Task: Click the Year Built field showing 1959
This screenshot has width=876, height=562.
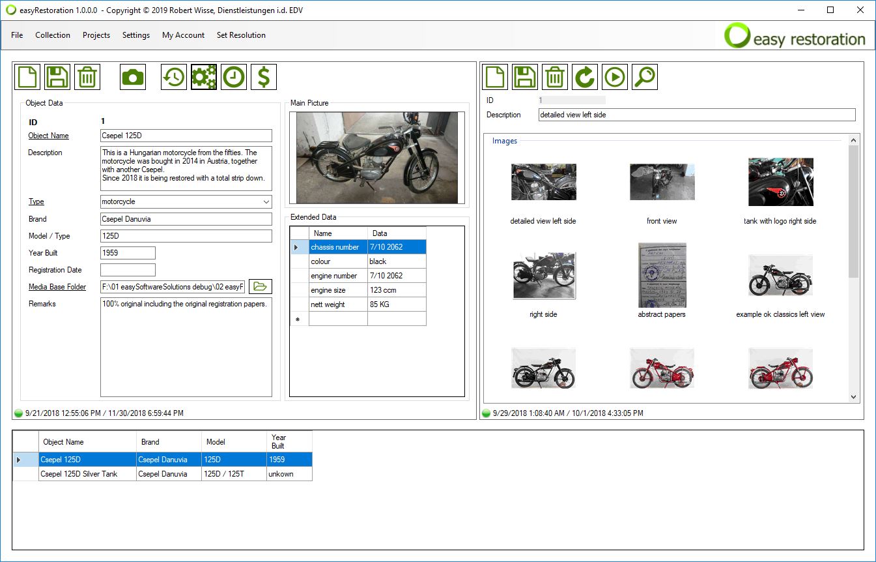Action: (128, 253)
